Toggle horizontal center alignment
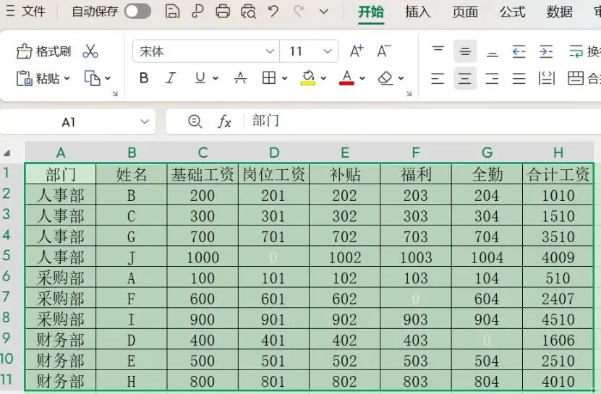Image resolution: width=601 pixels, height=394 pixels. 465,78
